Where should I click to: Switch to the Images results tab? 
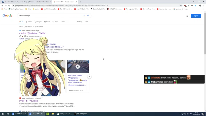coord(38,22)
